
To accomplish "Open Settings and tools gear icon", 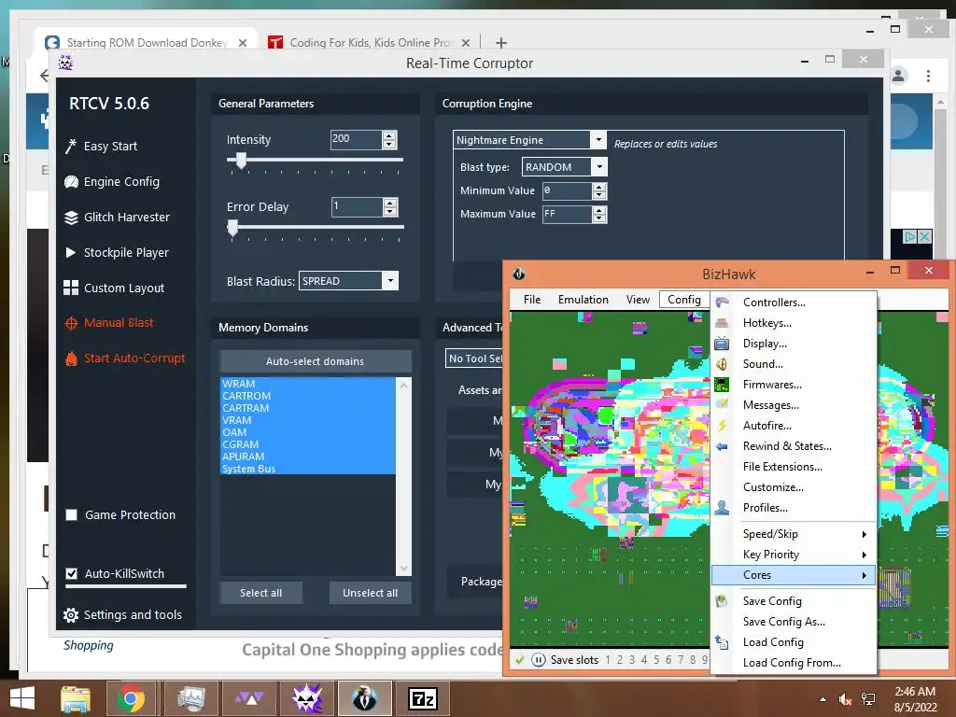I will pos(71,615).
